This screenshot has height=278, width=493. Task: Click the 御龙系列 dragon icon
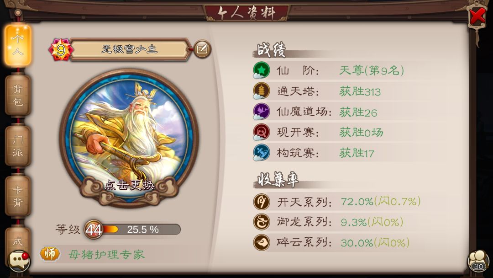262,222
